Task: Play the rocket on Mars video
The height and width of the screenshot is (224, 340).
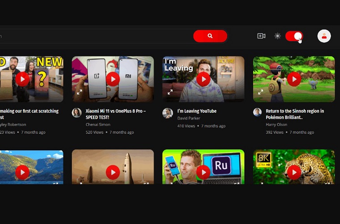Action: click(113, 172)
